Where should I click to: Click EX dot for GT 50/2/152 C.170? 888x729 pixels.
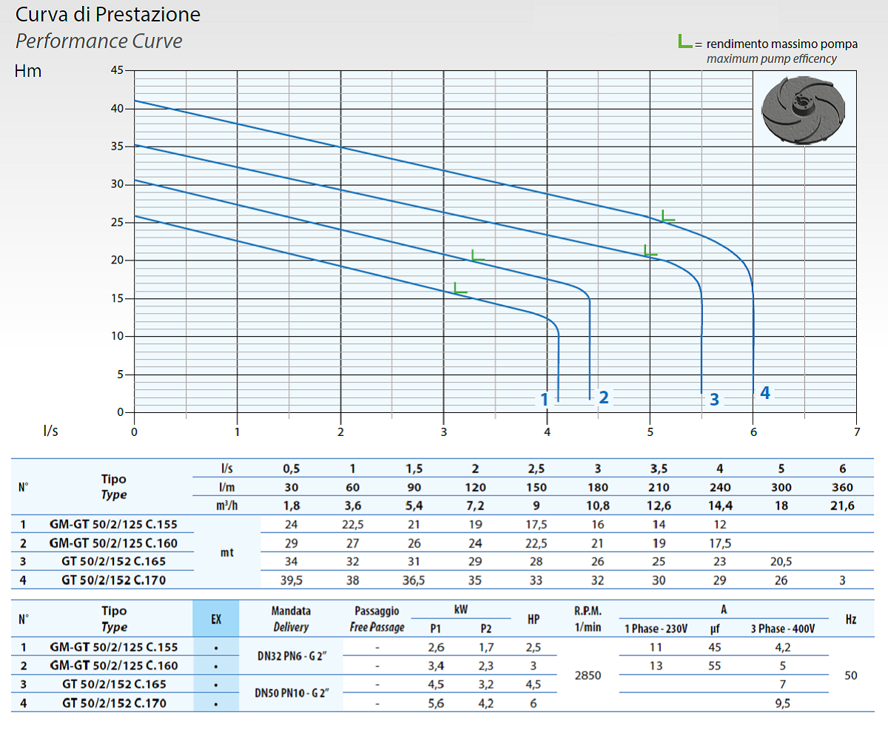point(215,704)
